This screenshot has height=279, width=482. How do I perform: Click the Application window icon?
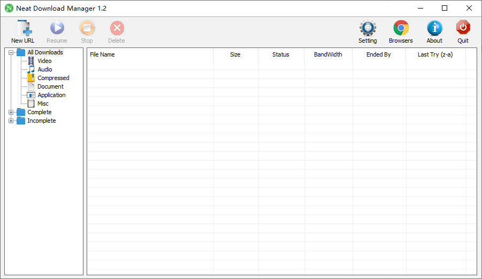coord(31,95)
